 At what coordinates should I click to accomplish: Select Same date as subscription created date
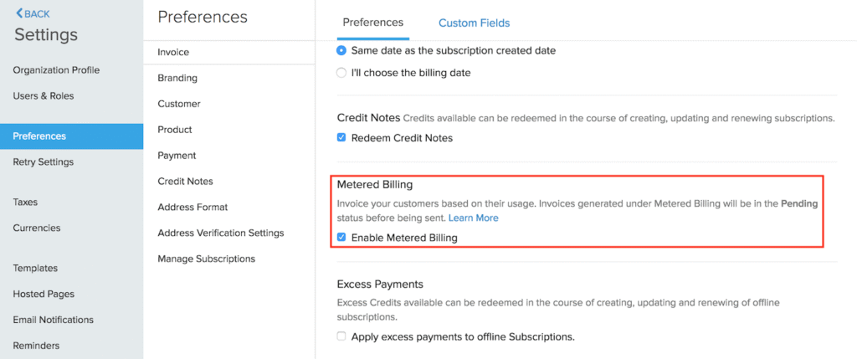[341, 50]
